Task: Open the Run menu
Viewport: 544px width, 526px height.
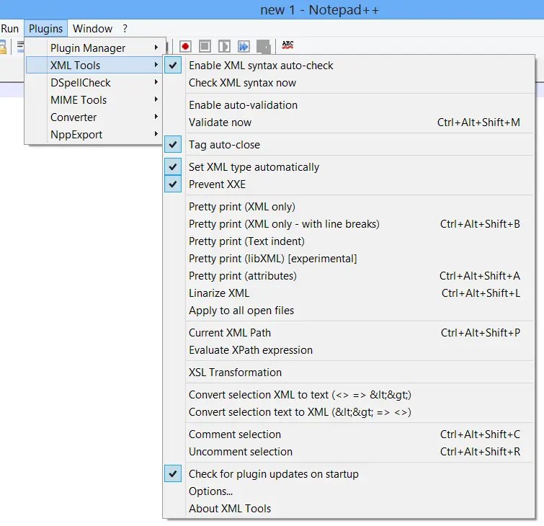Action: click(9, 28)
